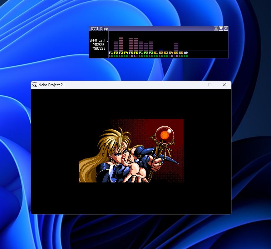
Task: Click the pan indicator under F6
Action: pyautogui.click(x=136, y=56)
